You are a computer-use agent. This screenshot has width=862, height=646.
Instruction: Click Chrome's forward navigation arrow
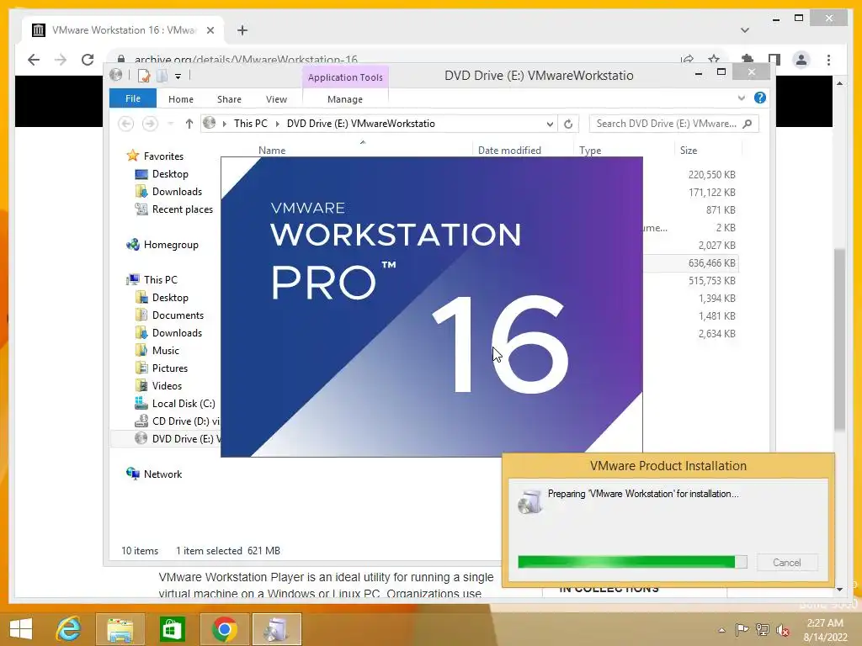pos(61,60)
